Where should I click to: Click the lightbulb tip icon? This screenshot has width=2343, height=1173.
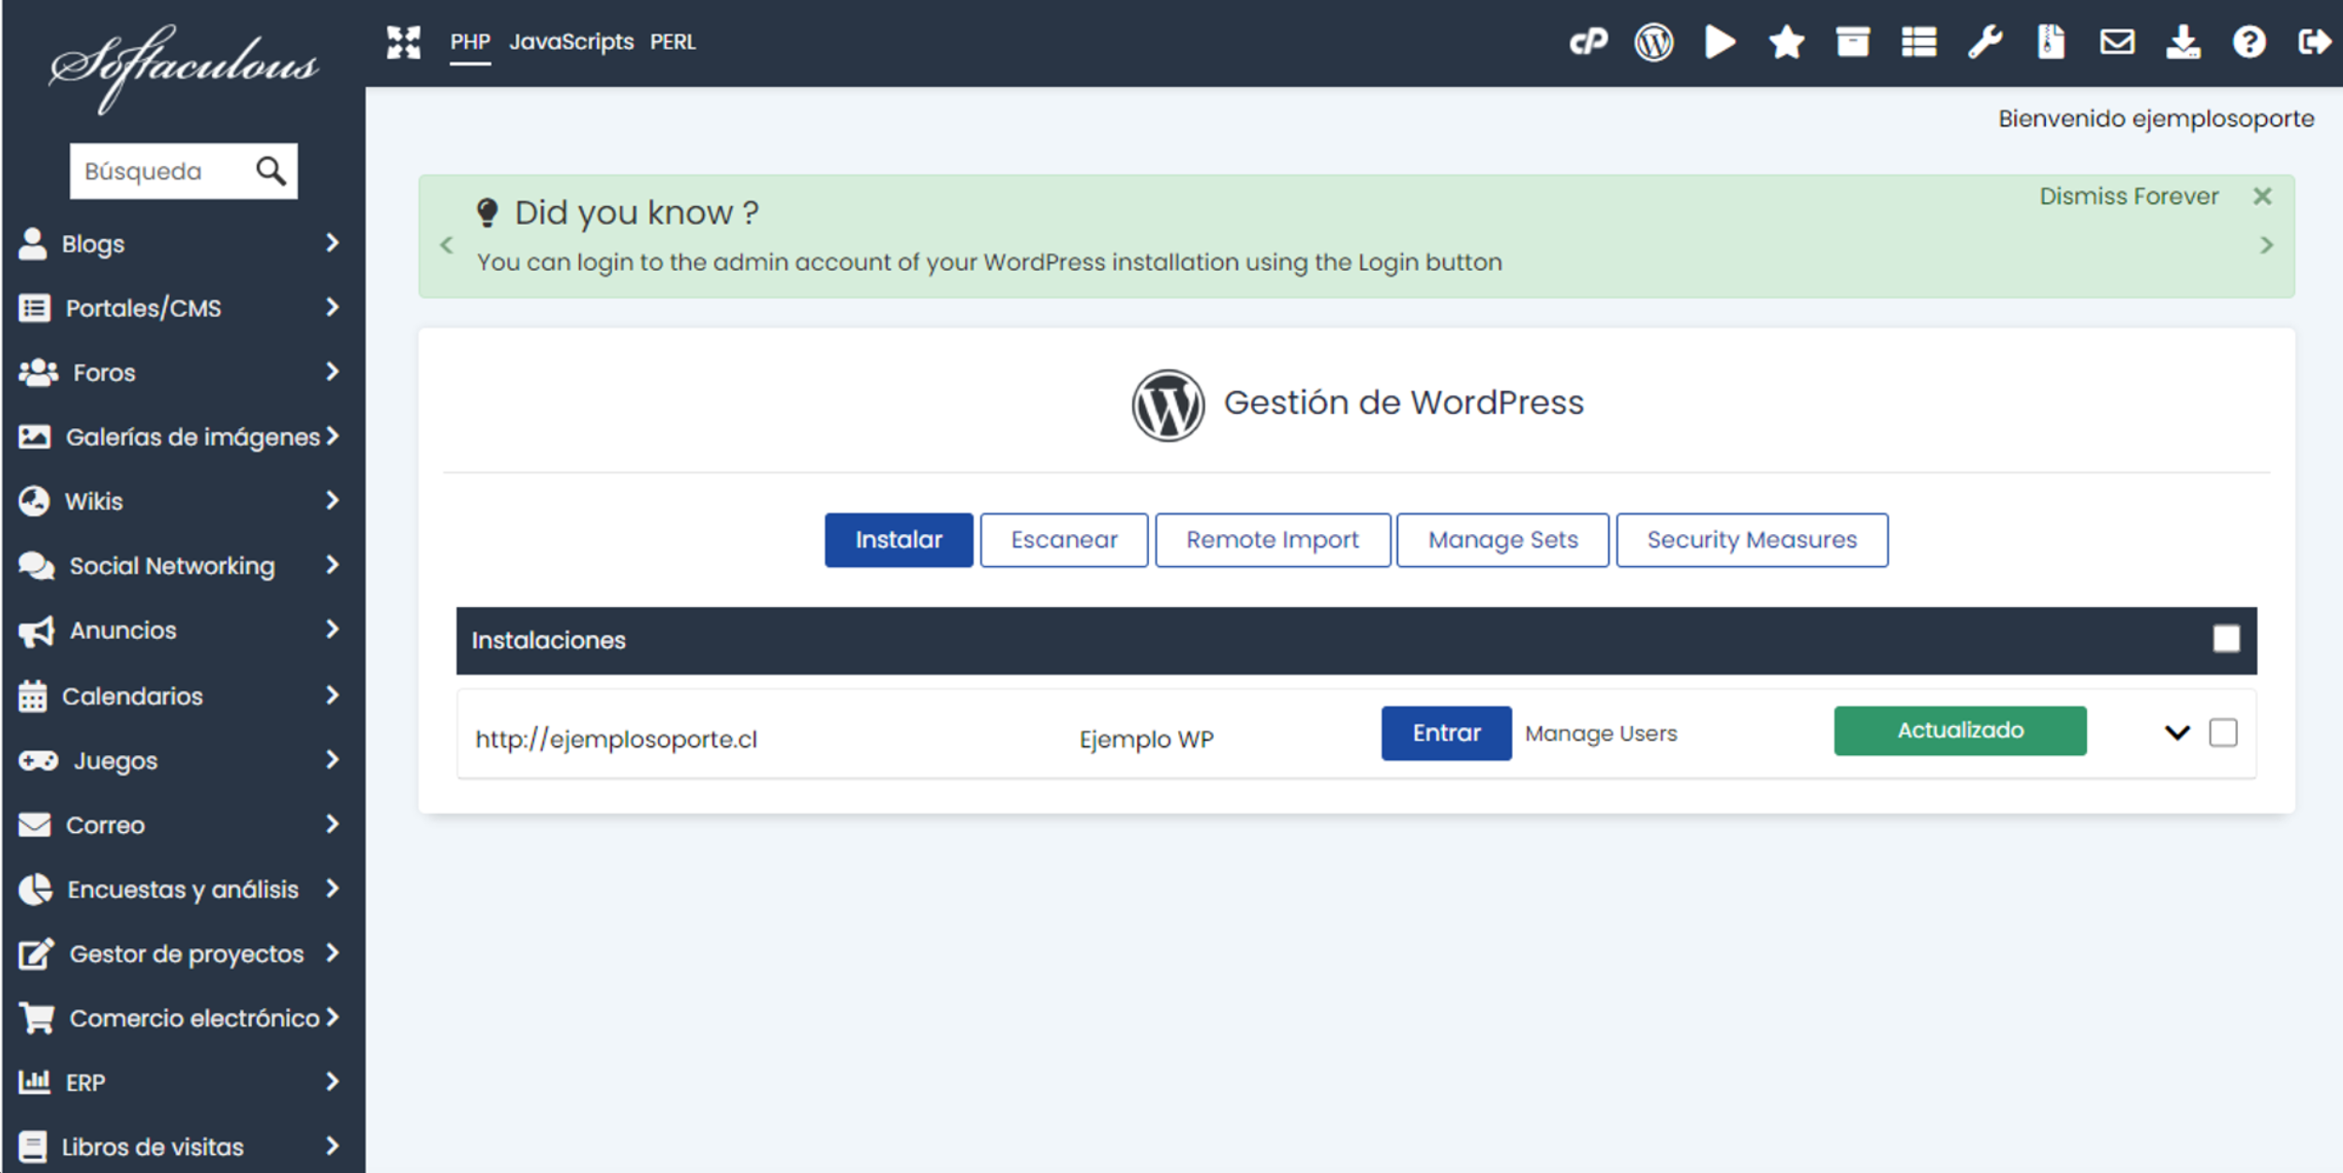pos(487,213)
